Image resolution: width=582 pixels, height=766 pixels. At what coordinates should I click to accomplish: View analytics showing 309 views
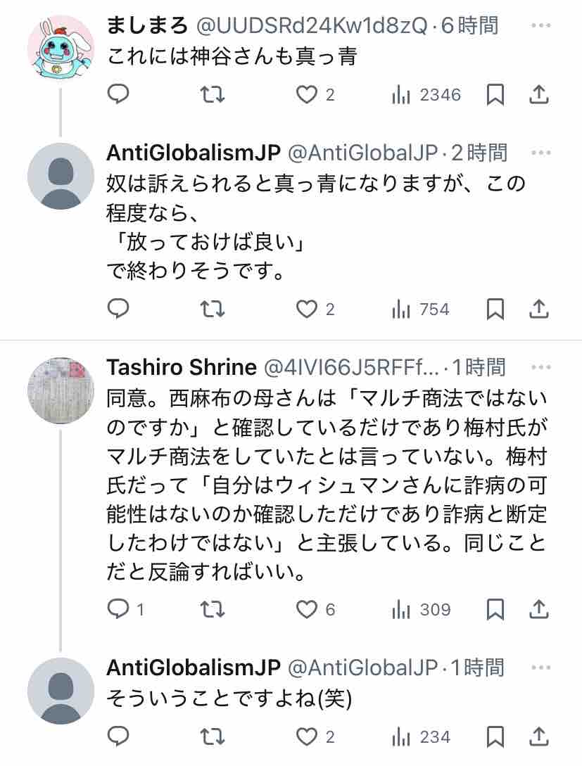pos(421,609)
